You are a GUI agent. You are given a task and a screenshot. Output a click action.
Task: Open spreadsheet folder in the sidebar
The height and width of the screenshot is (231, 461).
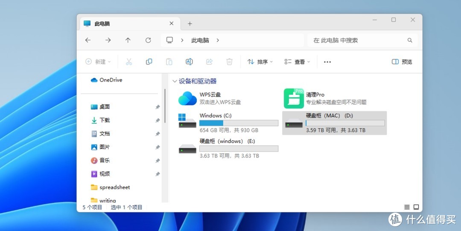(110, 187)
